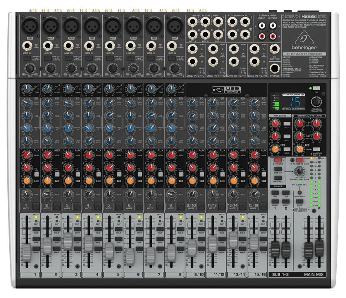Click the white left 2-track OUTPUT RCA
The width and height of the screenshot is (346, 298).
(x=273, y=26)
